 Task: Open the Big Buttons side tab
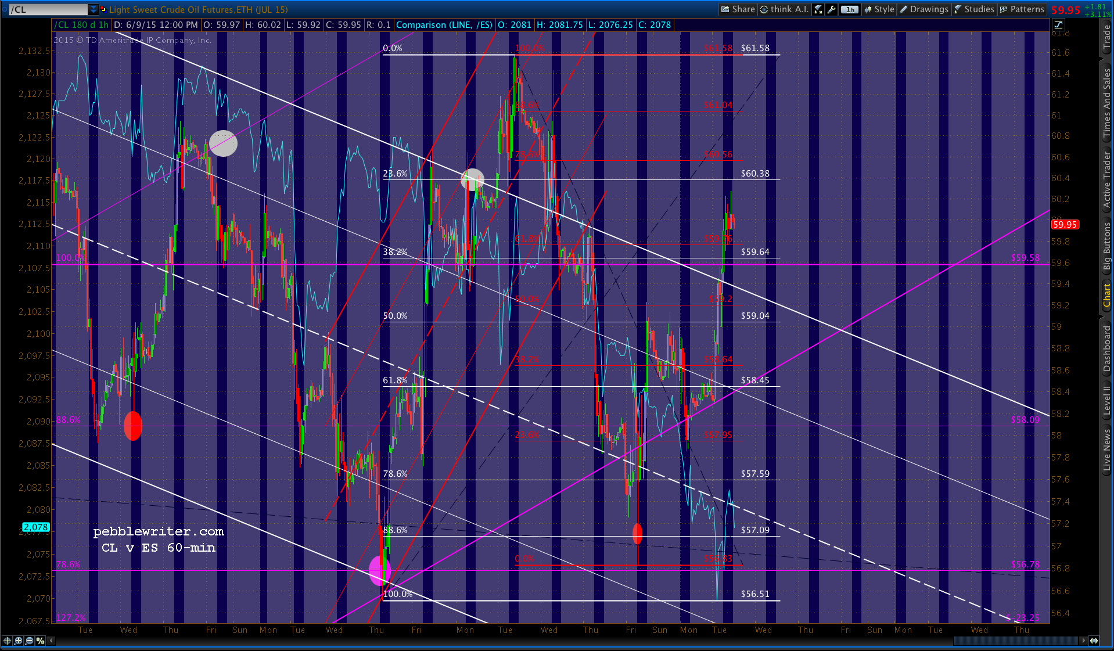click(x=1107, y=247)
